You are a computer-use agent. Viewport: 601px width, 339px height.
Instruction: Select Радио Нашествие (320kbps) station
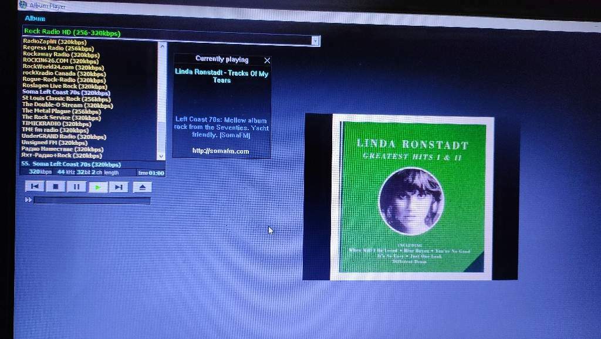(x=62, y=149)
